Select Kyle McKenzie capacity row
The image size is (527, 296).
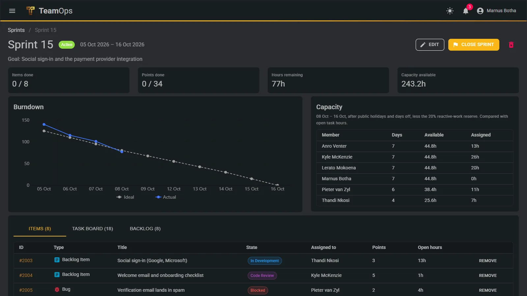415,157
